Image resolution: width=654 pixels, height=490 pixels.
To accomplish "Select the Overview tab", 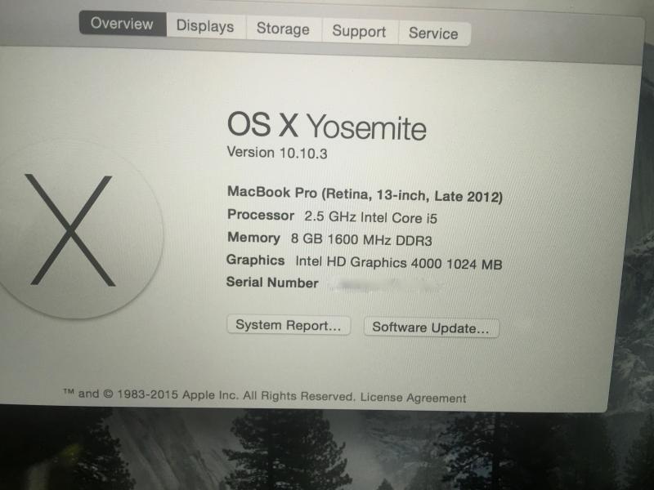I will coord(122,24).
